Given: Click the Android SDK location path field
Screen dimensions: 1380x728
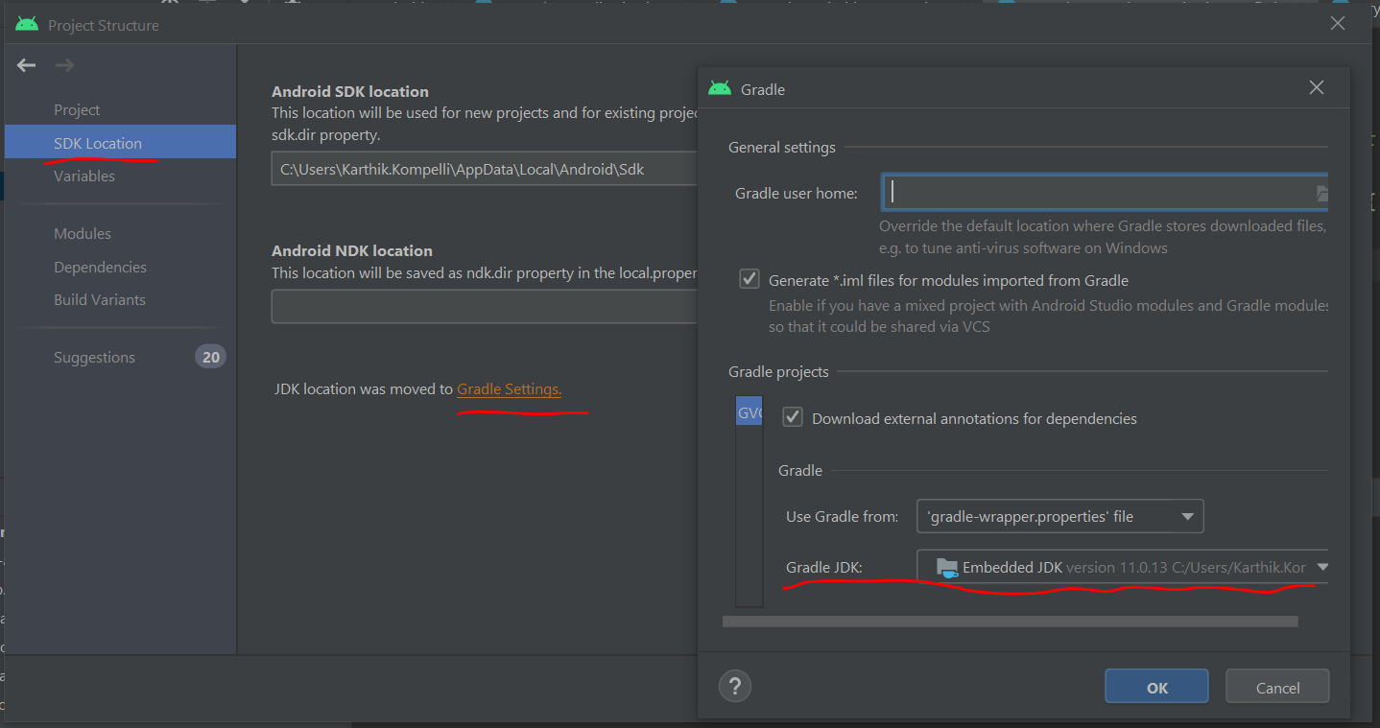Looking at the screenshot, I should tap(484, 169).
